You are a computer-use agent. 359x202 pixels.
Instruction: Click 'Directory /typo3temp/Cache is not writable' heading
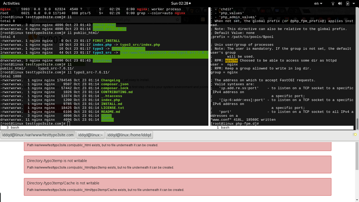(x=63, y=183)
